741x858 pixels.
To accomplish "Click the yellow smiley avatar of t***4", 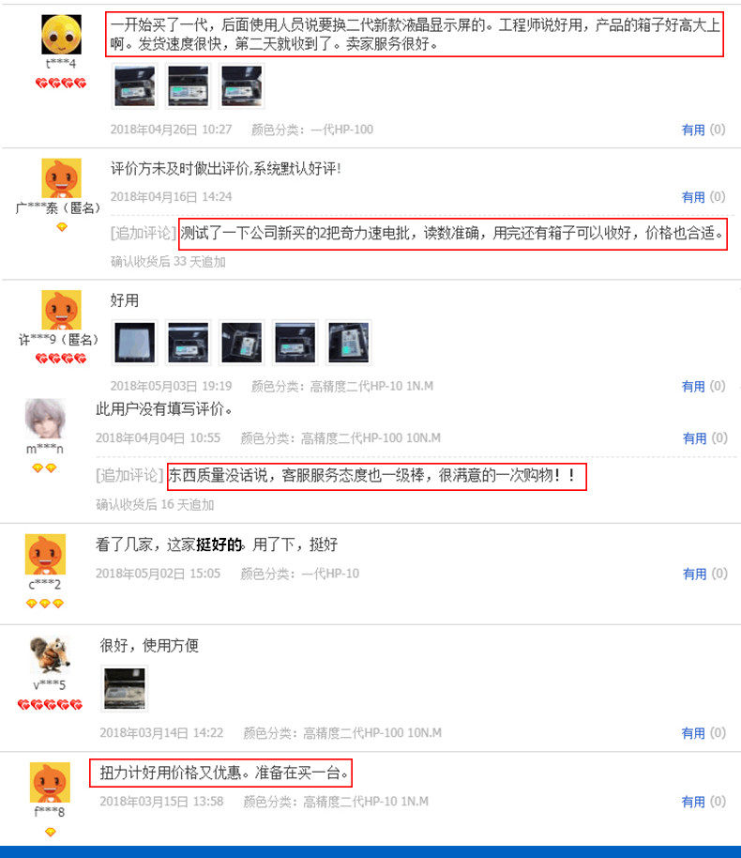I will [61, 35].
